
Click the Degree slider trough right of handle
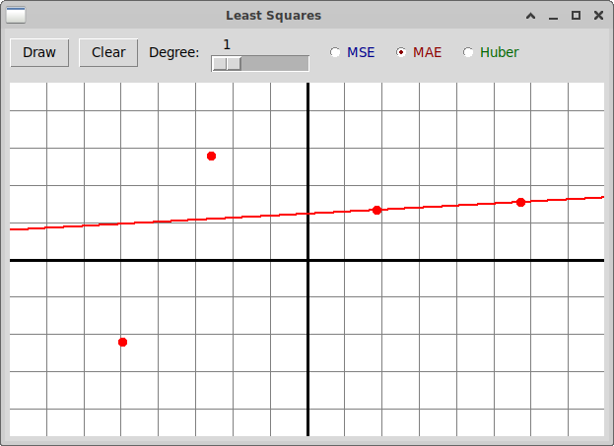pos(276,63)
